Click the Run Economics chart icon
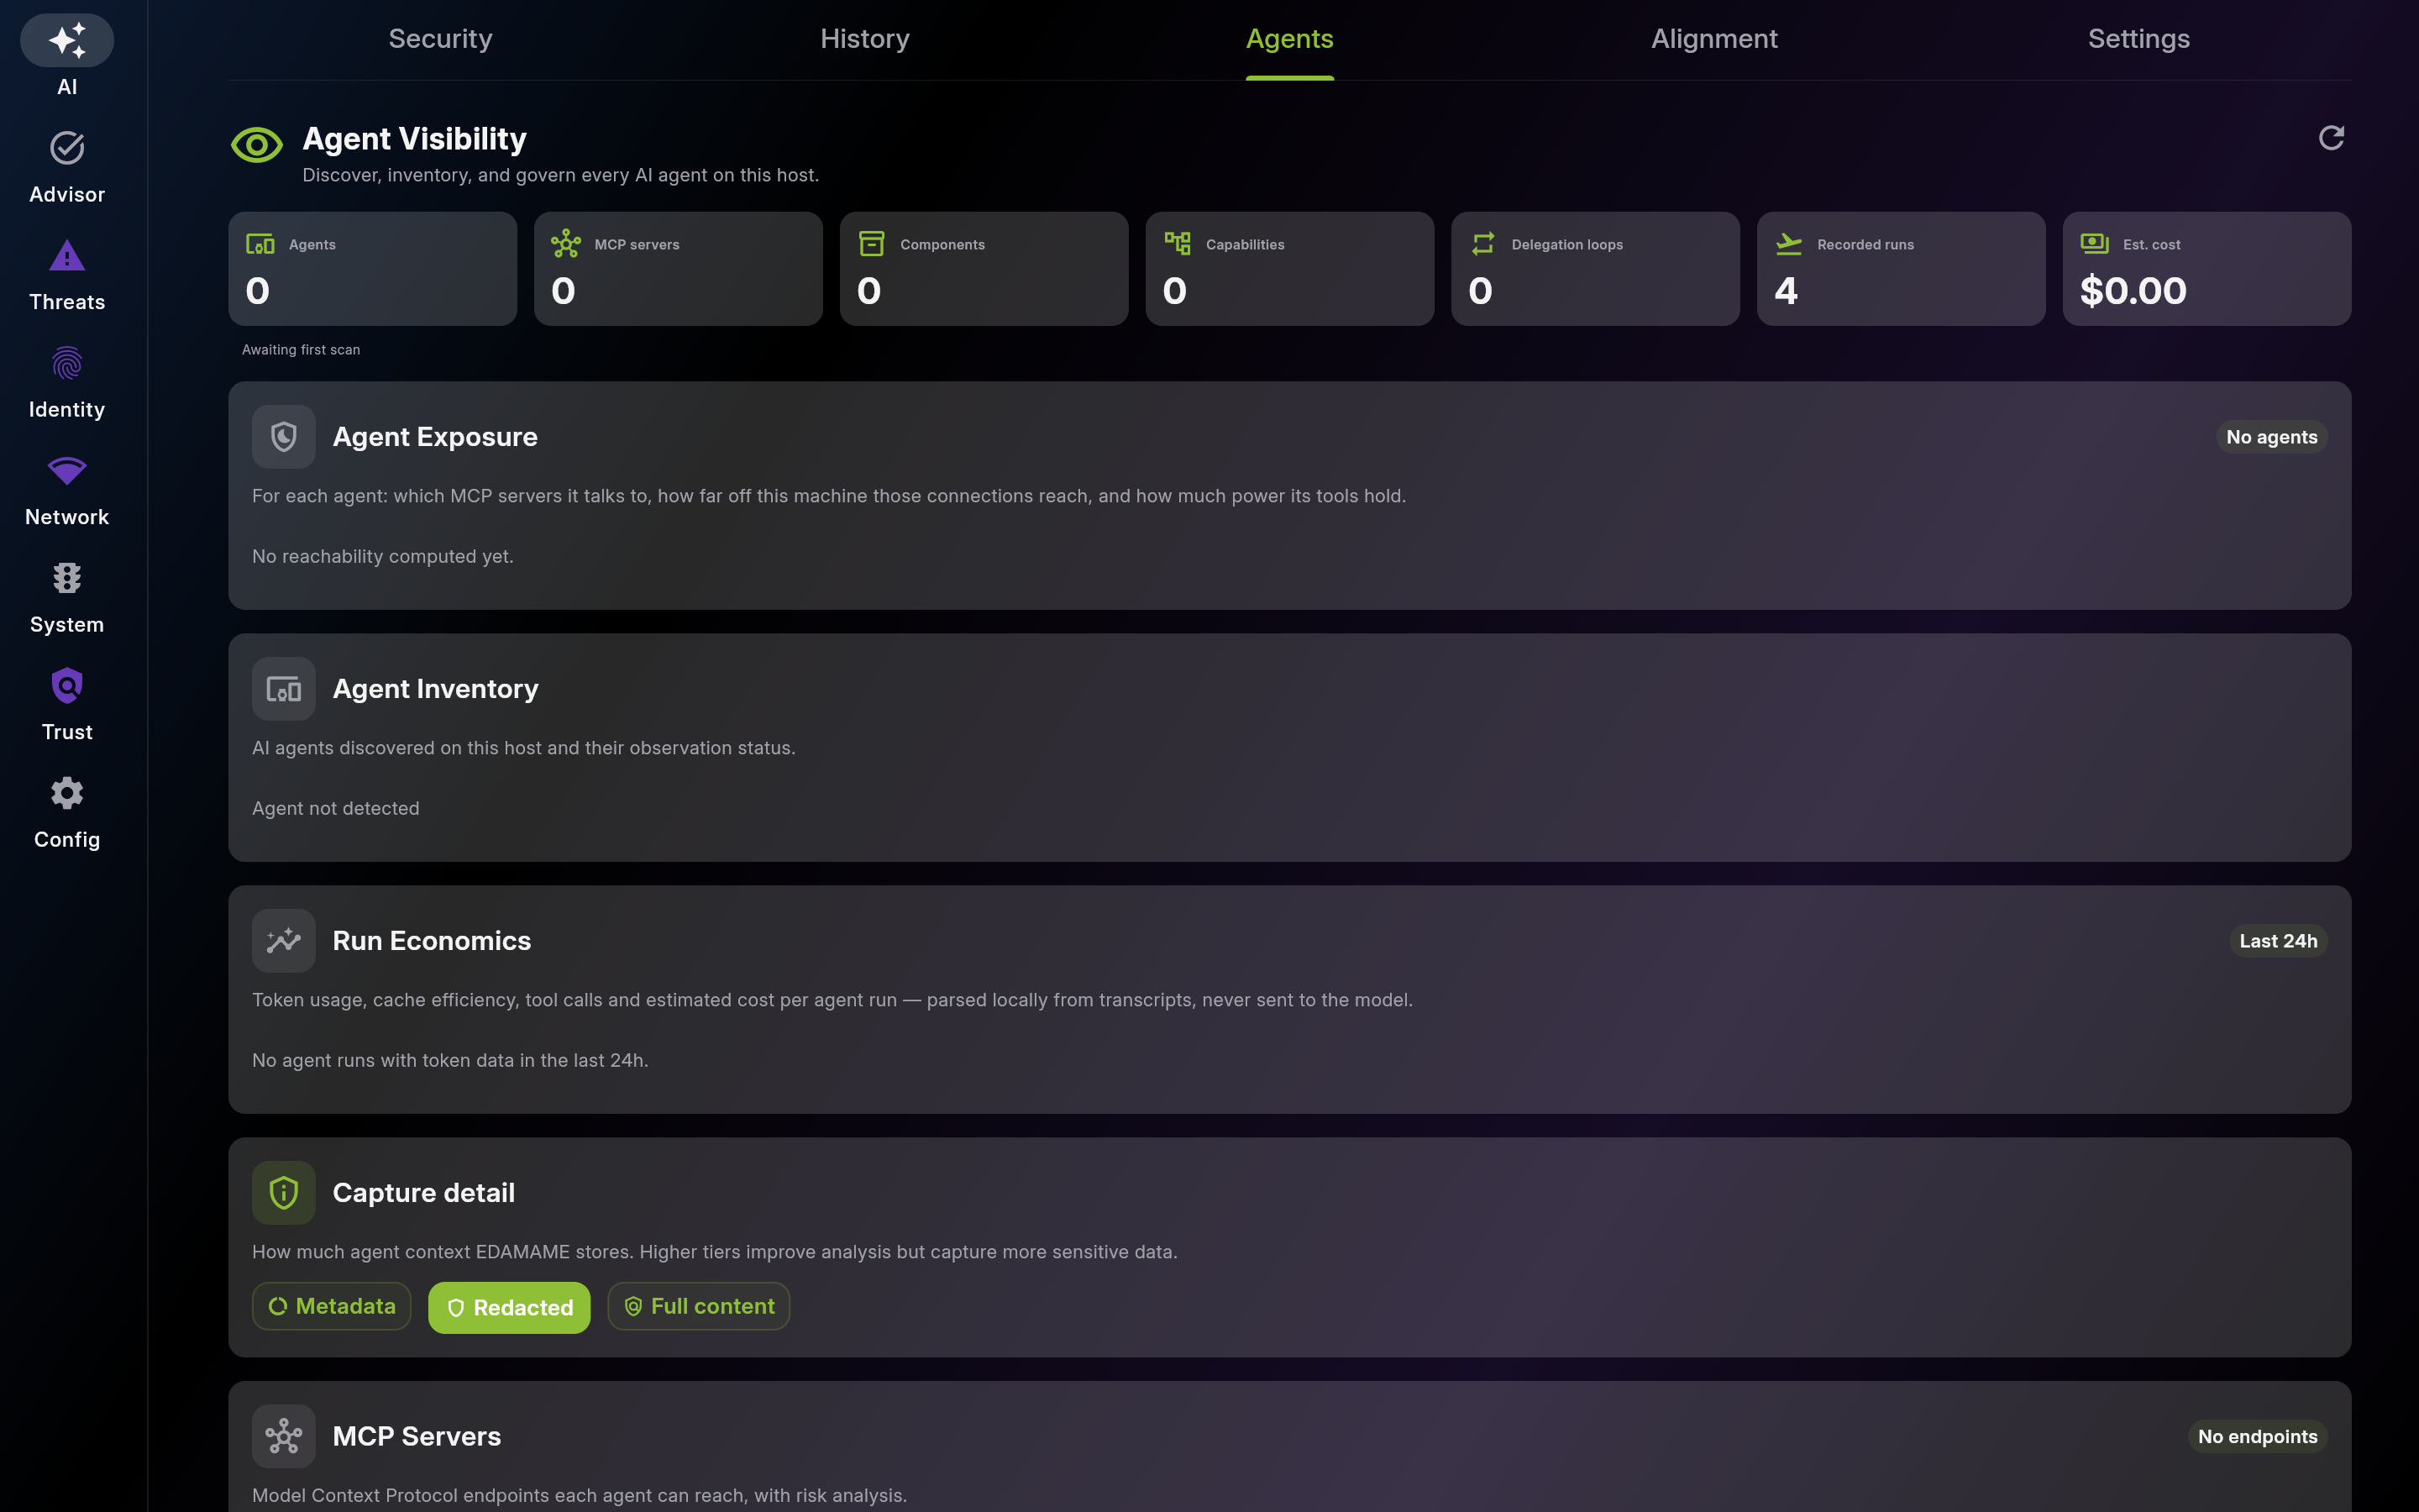Screen dimensions: 2419x1512 tap(284, 941)
